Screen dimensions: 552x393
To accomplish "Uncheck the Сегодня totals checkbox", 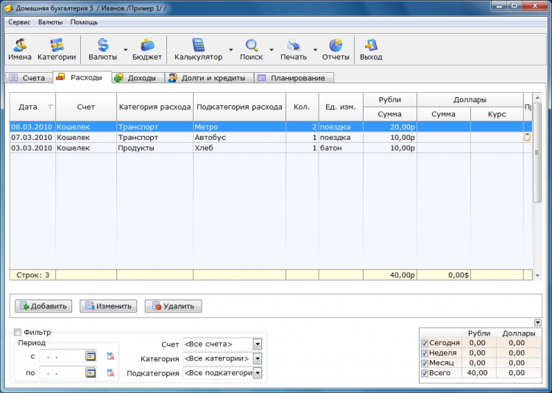I will click(425, 343).
